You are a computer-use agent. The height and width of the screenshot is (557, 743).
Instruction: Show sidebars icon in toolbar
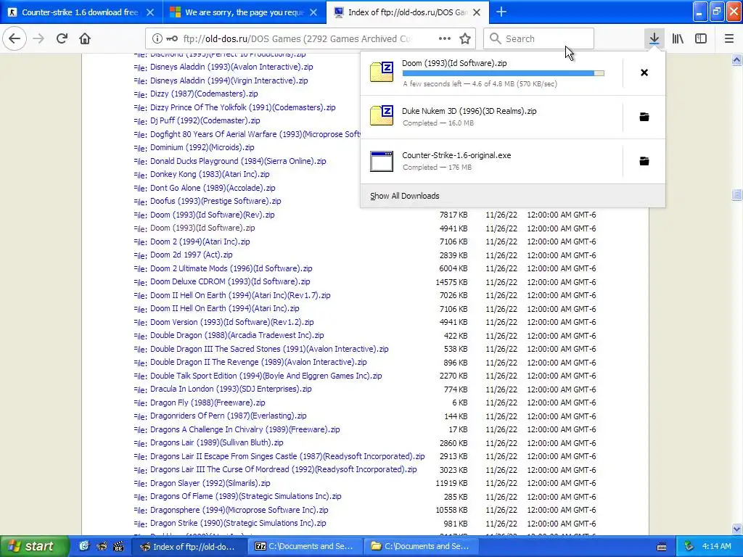[x=701, y=38]
